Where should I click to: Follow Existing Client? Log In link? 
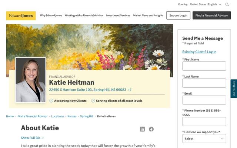pos(199,52)
